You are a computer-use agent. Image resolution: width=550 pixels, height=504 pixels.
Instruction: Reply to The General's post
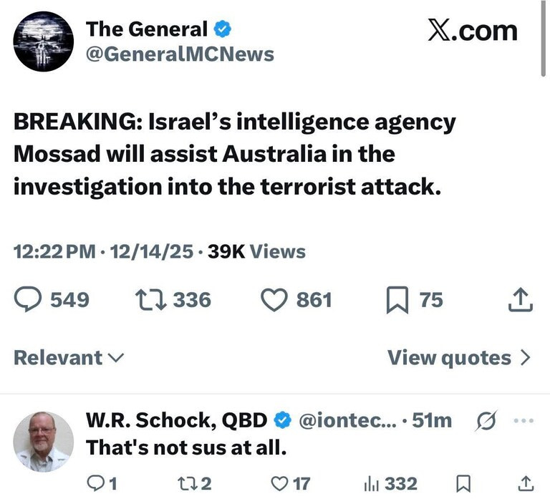coord(30,299)
